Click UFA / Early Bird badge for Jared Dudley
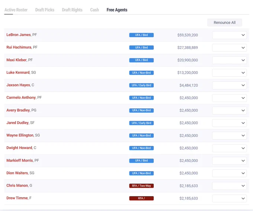The width and height of the screenshot is (253, 211). 141,123
